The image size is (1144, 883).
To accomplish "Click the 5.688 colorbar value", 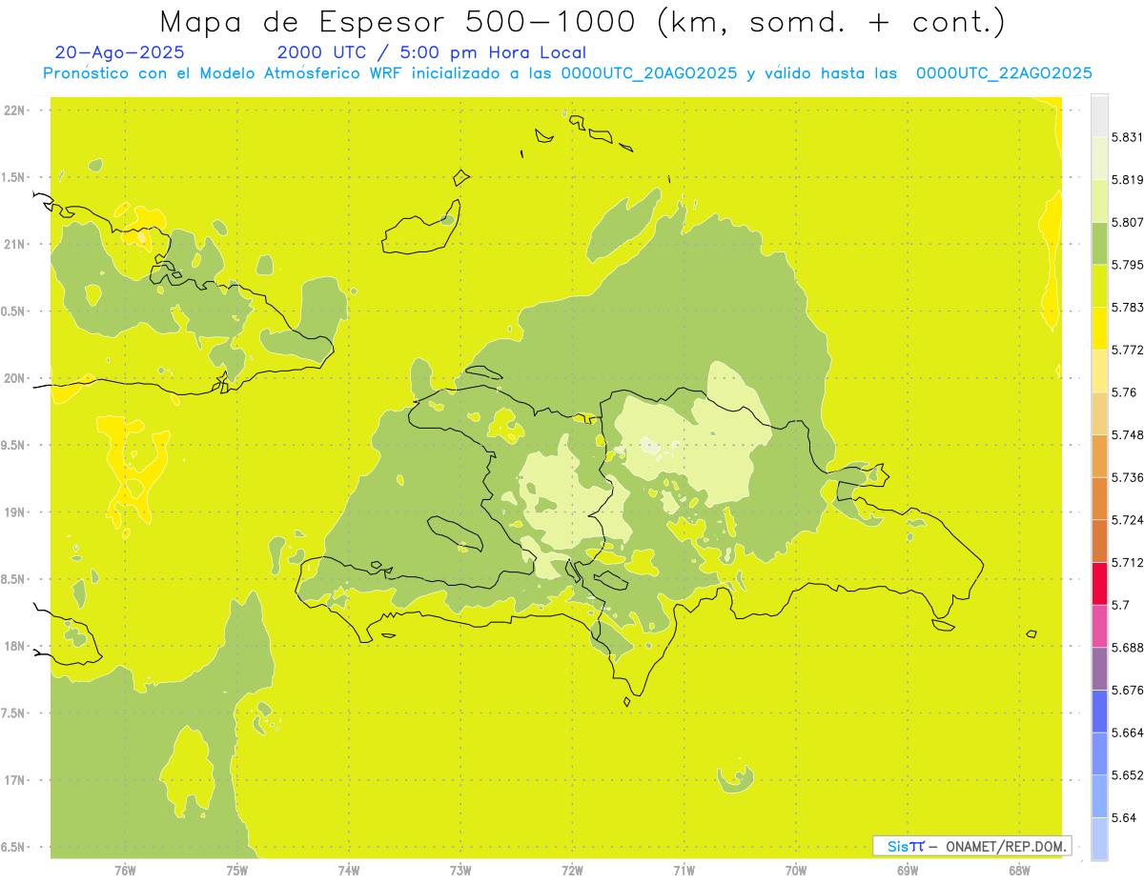I will click(x=1127, y=648).
